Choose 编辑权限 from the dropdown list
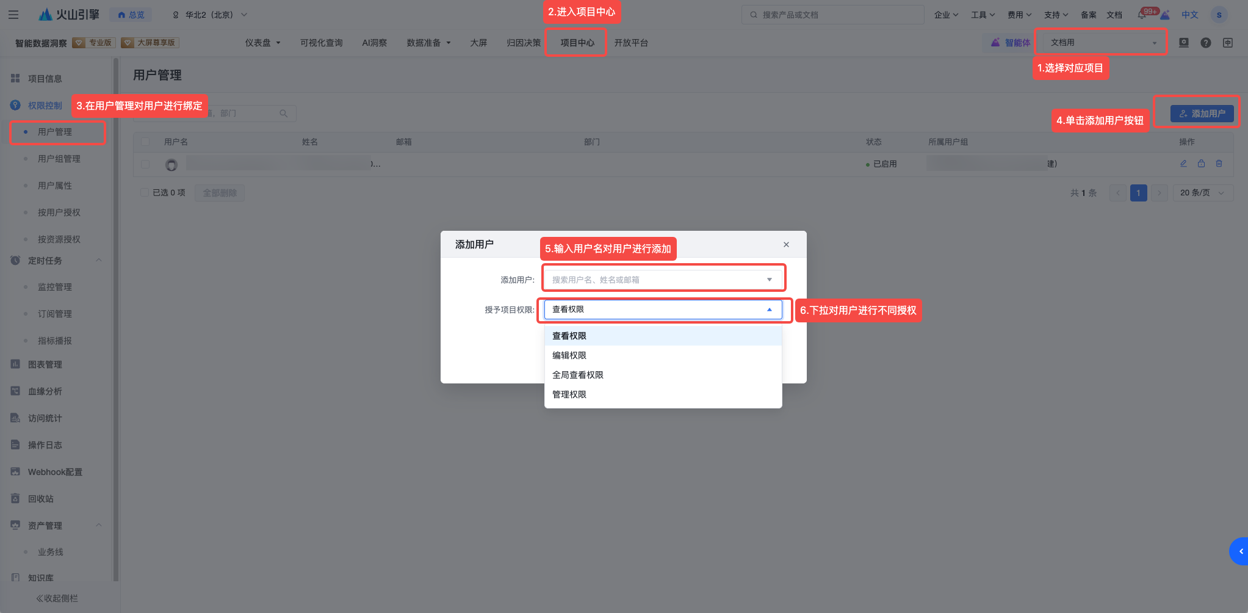Screen dimensions: 1248x613 pyautogui.click(x=663, y=355)
